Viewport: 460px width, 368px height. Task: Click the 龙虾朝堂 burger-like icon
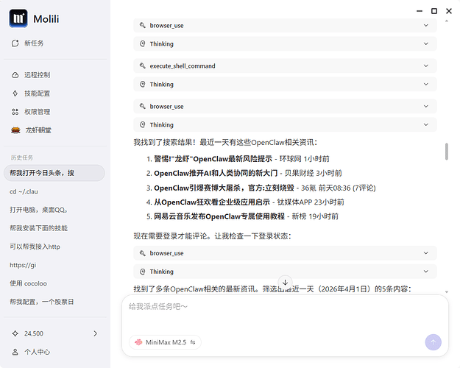coord(15,130)
